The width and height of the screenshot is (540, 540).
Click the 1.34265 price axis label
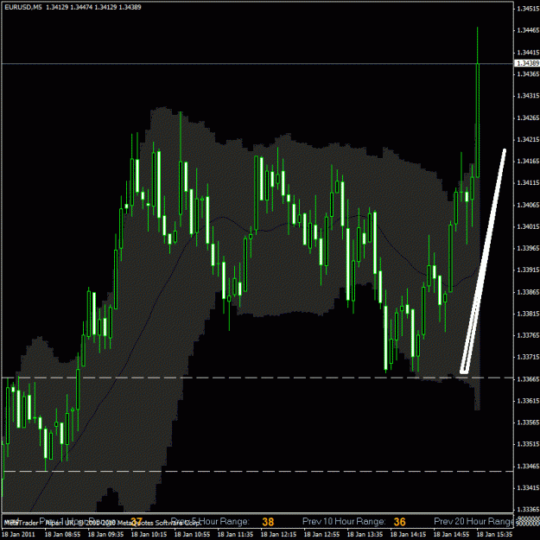click(x=528, y=118)
